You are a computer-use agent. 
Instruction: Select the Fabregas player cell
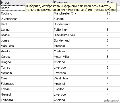(x=27, y=84)
